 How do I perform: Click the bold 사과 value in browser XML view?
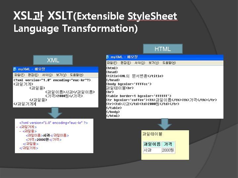[x=46, y=135]
